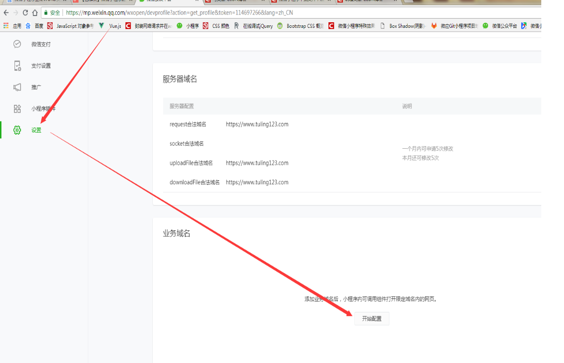564x363 pixels.
Task: Open the 微信小程序特殊效果 bookmark
Action: coord(351,26)
